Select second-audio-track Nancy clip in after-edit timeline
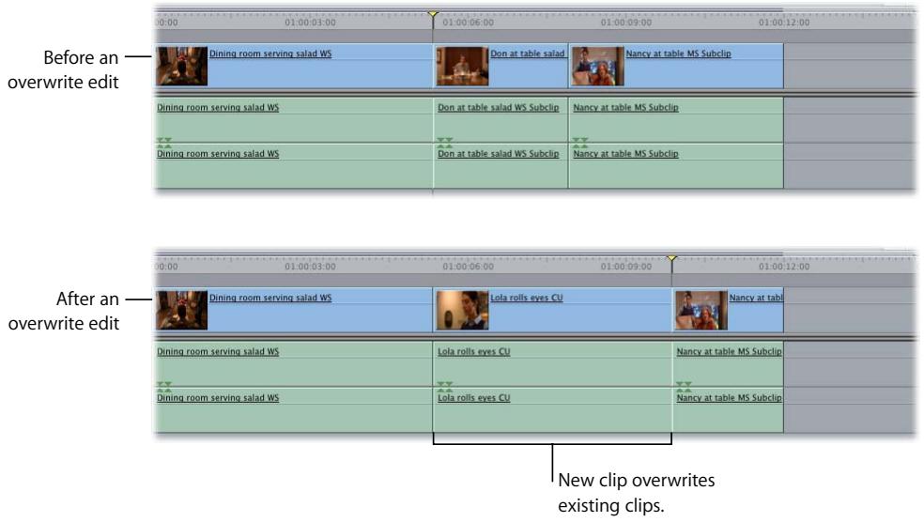 [x=729, y=410]
